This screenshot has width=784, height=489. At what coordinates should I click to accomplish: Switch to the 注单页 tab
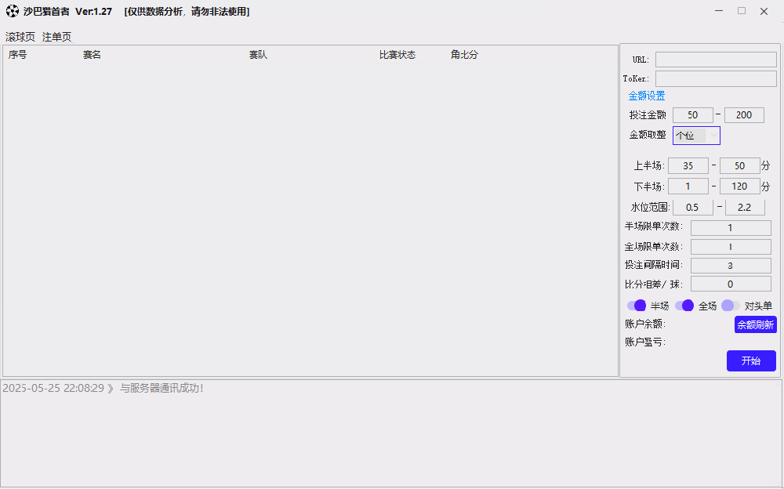(x=57, y=37)
